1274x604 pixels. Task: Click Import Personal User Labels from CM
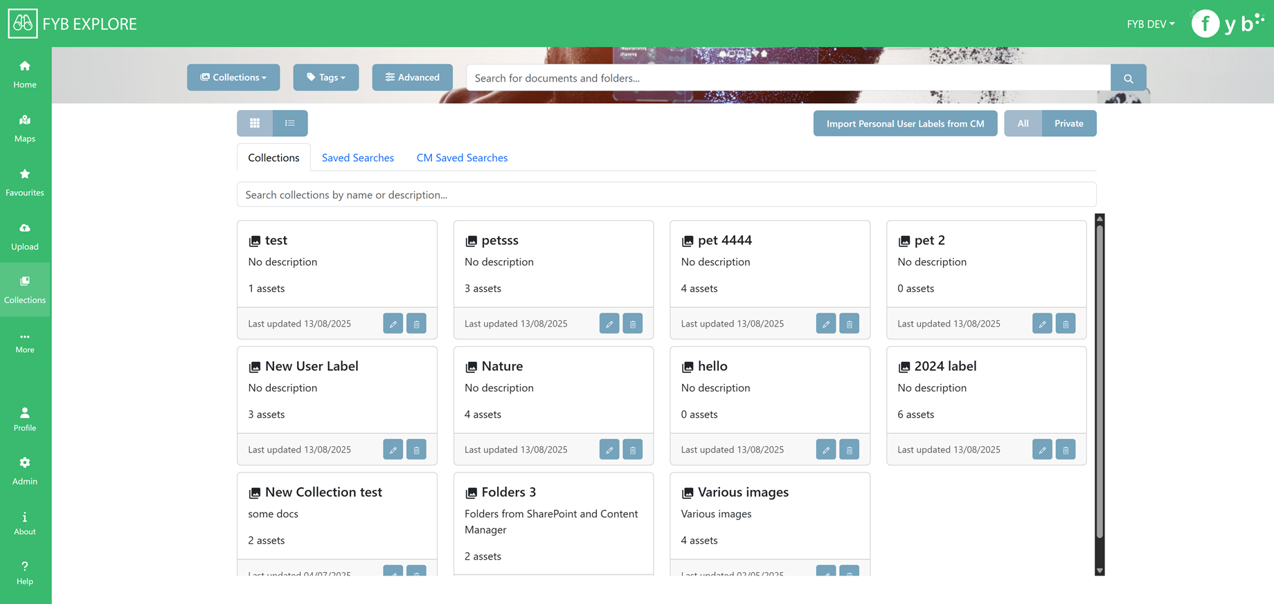(x=905, y=123)
